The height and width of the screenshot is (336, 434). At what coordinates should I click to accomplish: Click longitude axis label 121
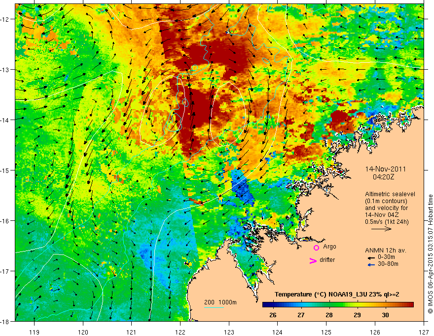132,332
